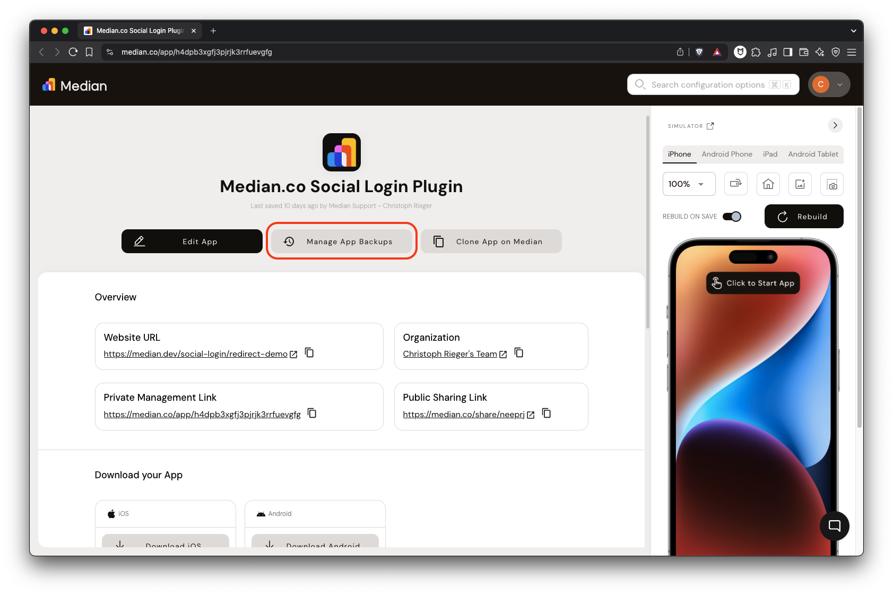
Task: Go back with browser back arrow
Action: coord(41,52)
